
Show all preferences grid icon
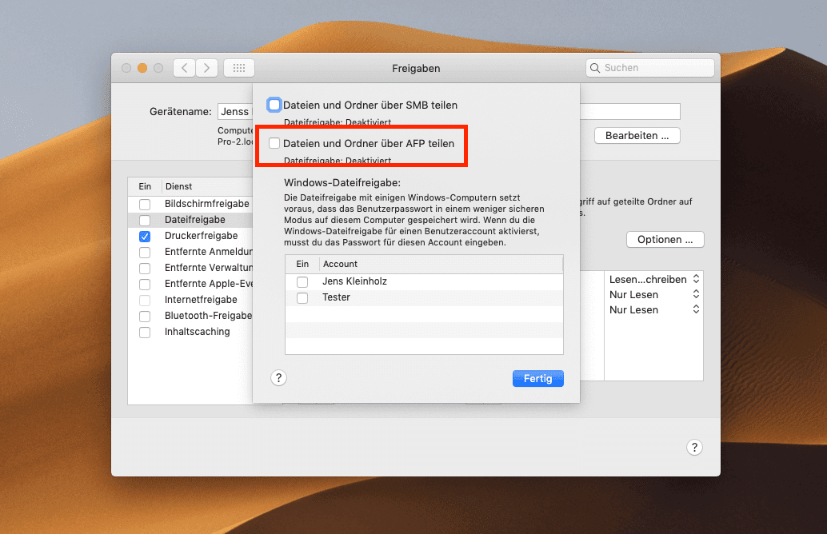coord(238,68)
